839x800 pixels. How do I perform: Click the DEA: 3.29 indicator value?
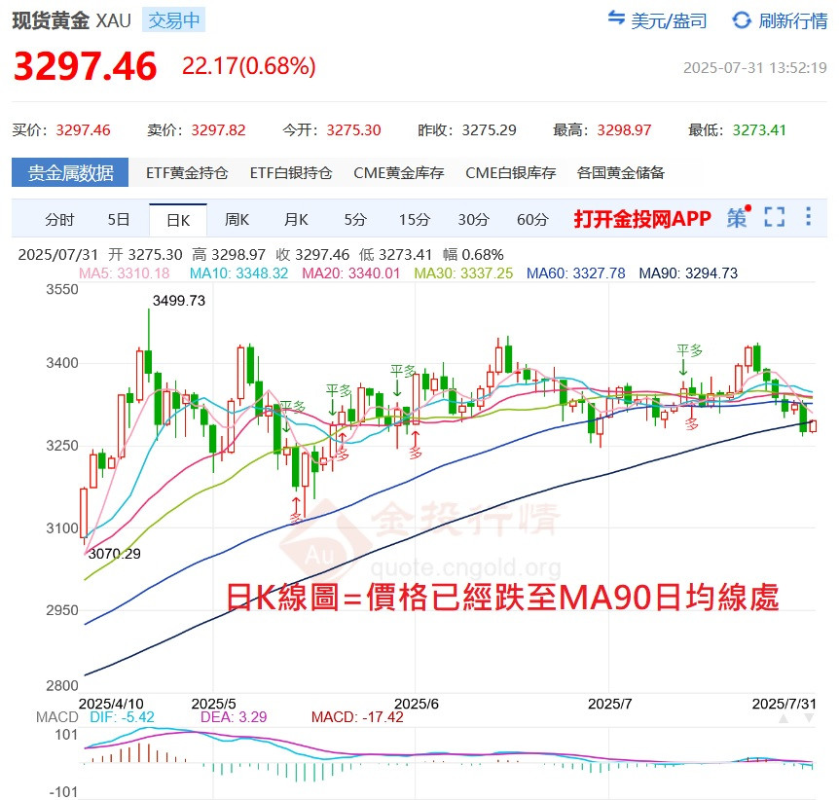click(234, 717)
